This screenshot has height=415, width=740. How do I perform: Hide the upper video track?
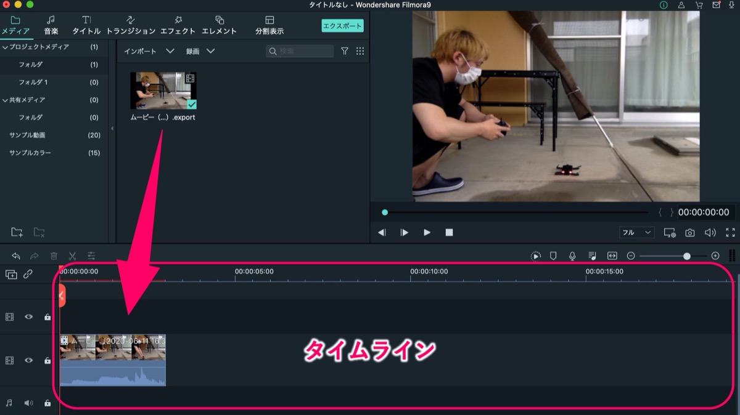pos(28,317)
